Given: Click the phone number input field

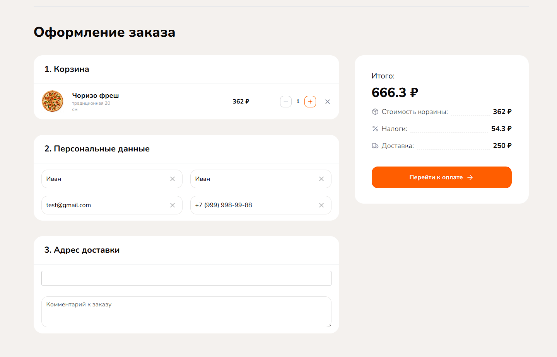Looking at the screenshot, I should click(x=253, y=205).
